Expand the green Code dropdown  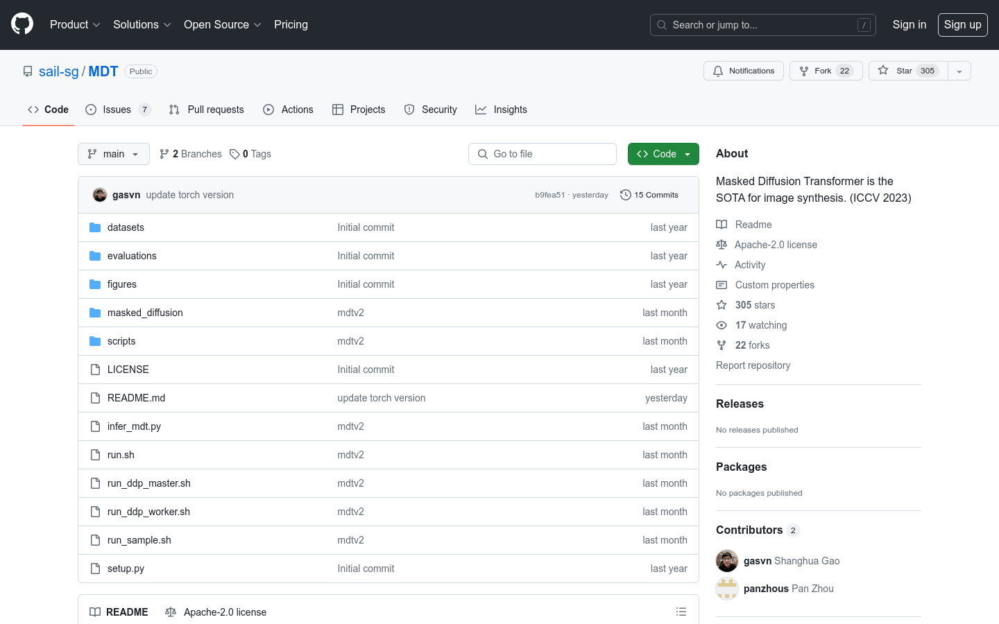(x=663, y=154)
